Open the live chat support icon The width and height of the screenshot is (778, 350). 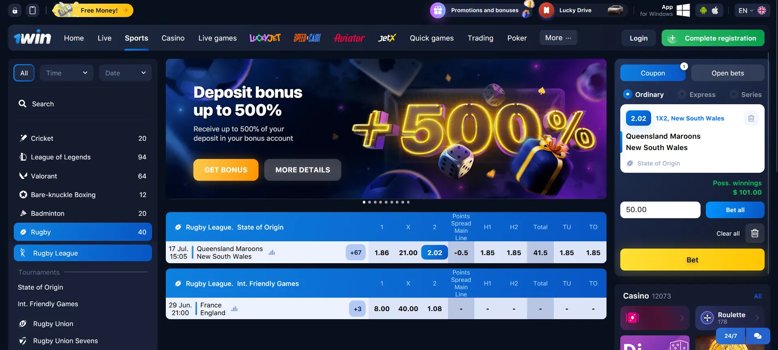click(757, 336)
